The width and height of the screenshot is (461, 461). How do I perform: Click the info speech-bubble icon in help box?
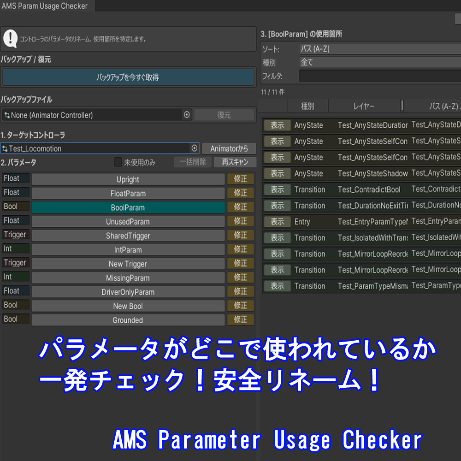click(11, 39)
